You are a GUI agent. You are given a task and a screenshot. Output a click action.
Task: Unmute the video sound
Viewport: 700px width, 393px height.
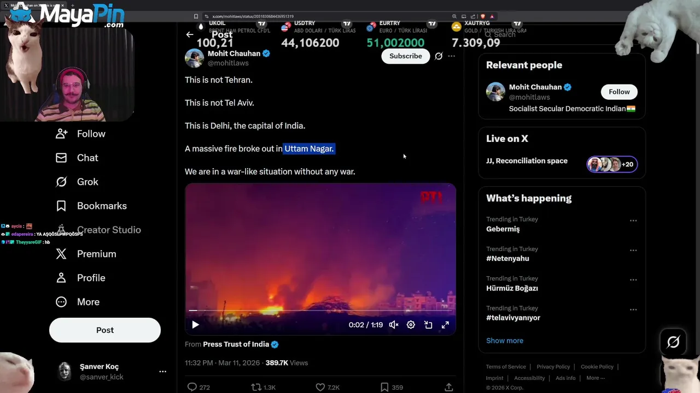(x=393, y=325)
